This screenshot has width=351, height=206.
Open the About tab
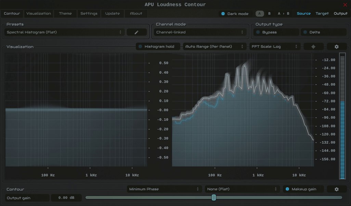pyautogui.click(x=136, y=13)
